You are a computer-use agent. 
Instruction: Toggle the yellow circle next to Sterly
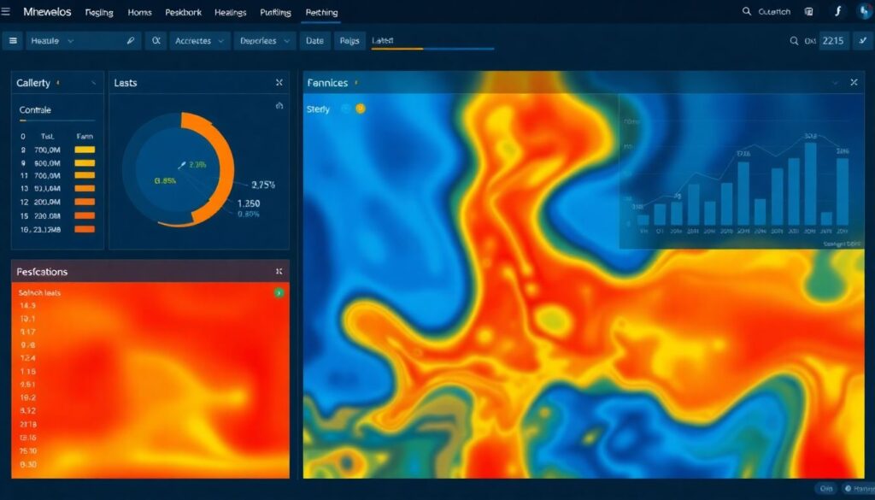[x=360, y=109]
